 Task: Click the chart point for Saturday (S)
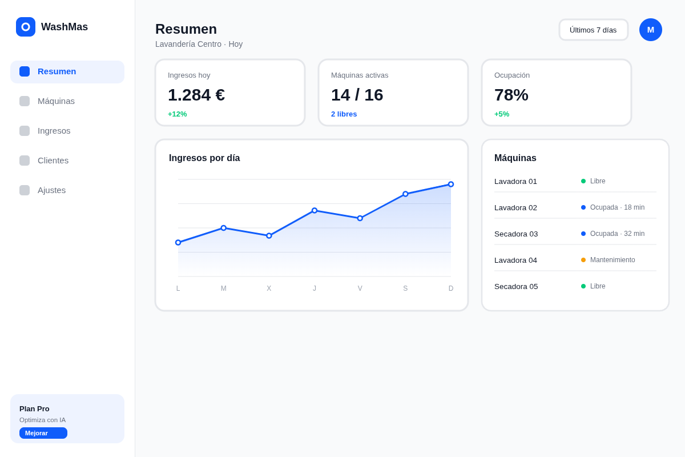[405, 194]
